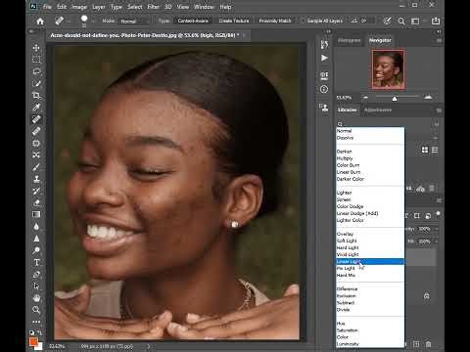Select the Lasso tool
470x352 pixels.
36,71
